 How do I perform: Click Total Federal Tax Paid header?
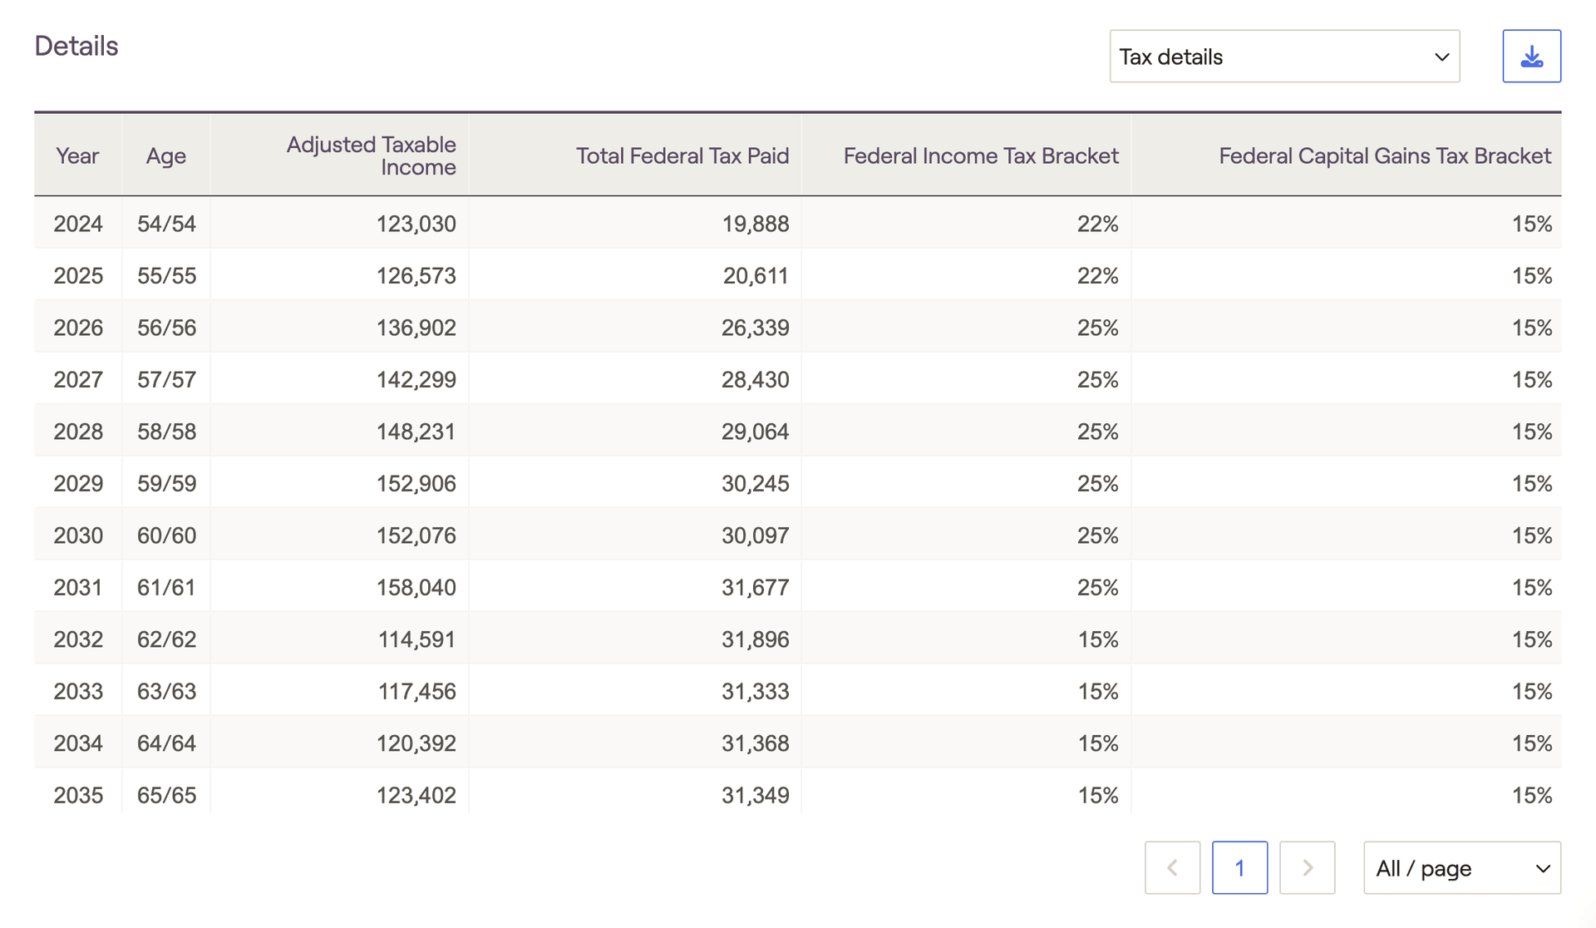pos(682,155)
